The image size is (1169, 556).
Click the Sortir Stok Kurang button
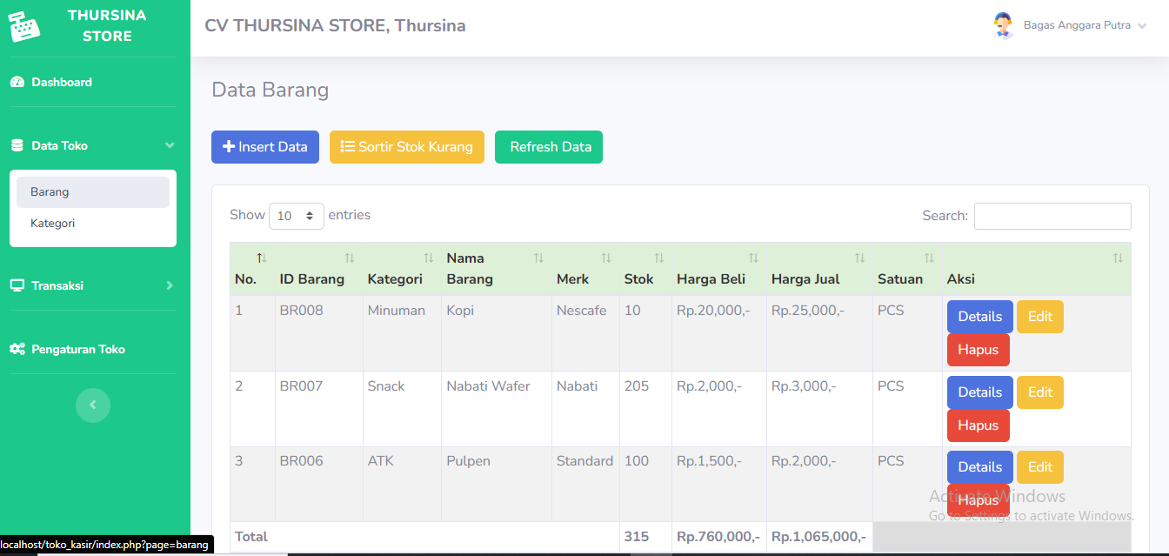[x=406, y=147]
